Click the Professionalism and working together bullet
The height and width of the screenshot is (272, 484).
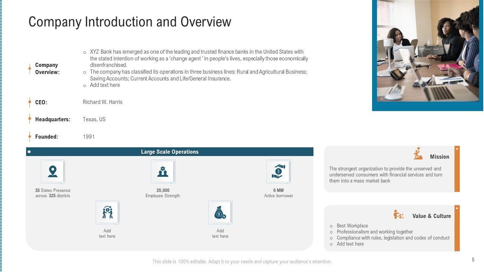(x=375, y=232)
